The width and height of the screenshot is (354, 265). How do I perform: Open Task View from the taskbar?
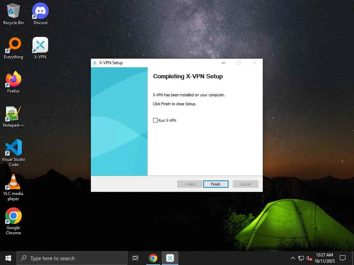pyautogui.click(x=136, y=258)
